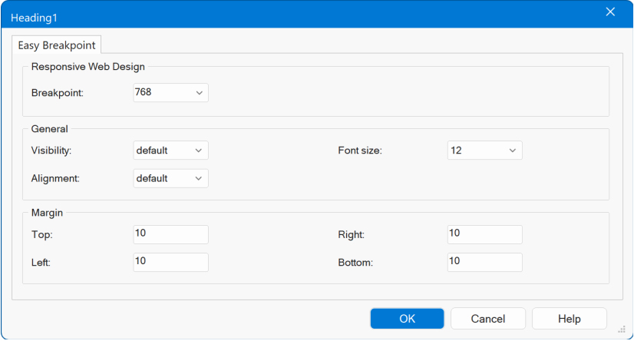Focus the Left margin input field
The height and width of the screenshot is (341, 634).
[x=170, y=262]
